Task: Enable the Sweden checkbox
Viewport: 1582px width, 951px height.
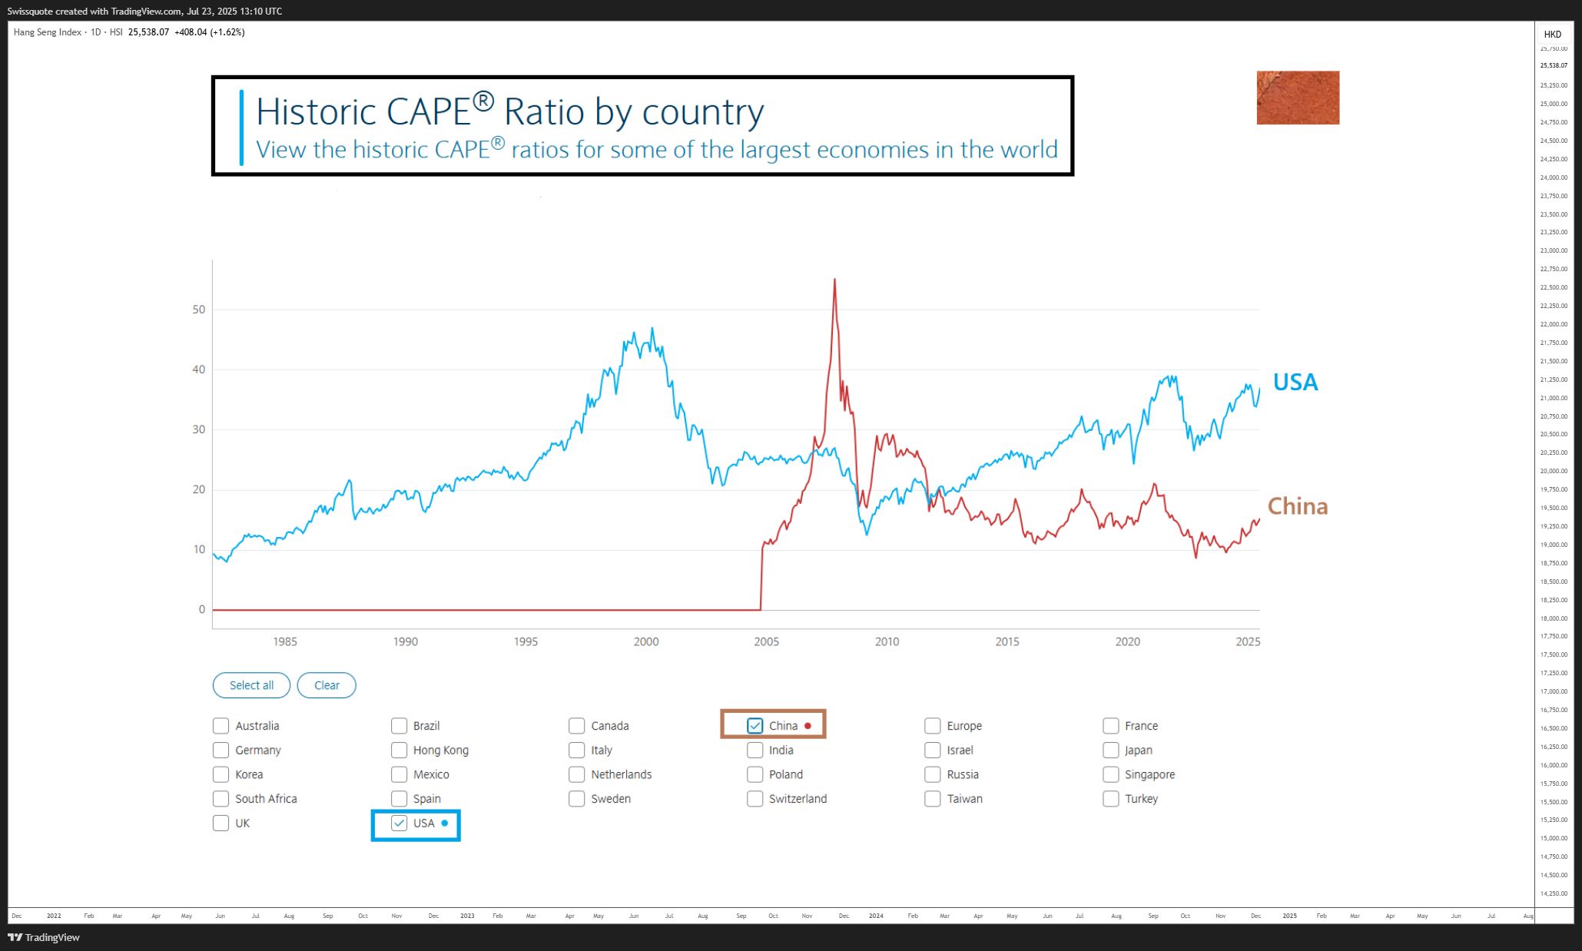Action: [576, 799]
